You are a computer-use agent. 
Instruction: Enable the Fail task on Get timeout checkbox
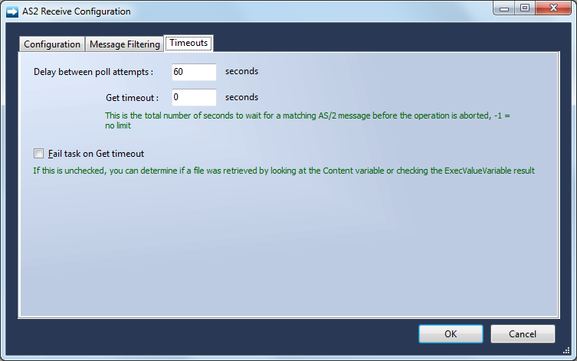39,154
